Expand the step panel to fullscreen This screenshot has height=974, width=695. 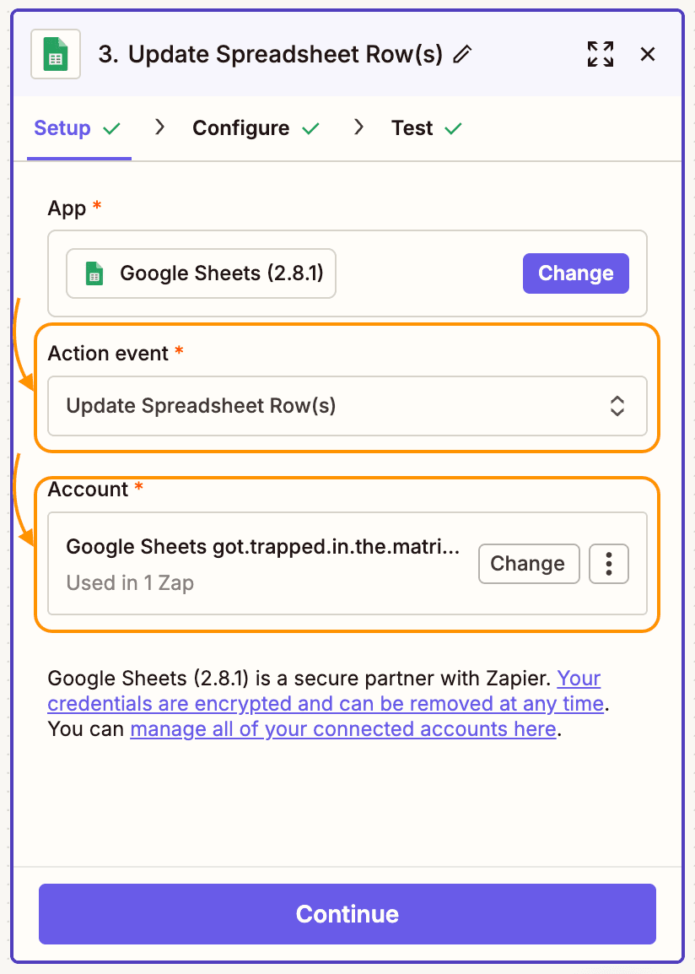600,53
